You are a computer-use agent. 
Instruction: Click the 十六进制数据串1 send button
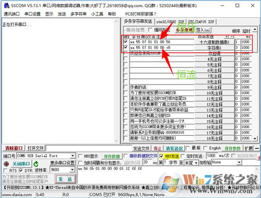point(215,42)
